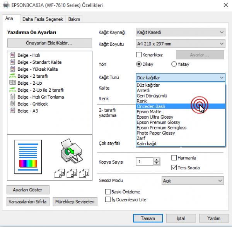Cancel with the İptal button
This screenshot has width=232, height=227.
[181, 218]
